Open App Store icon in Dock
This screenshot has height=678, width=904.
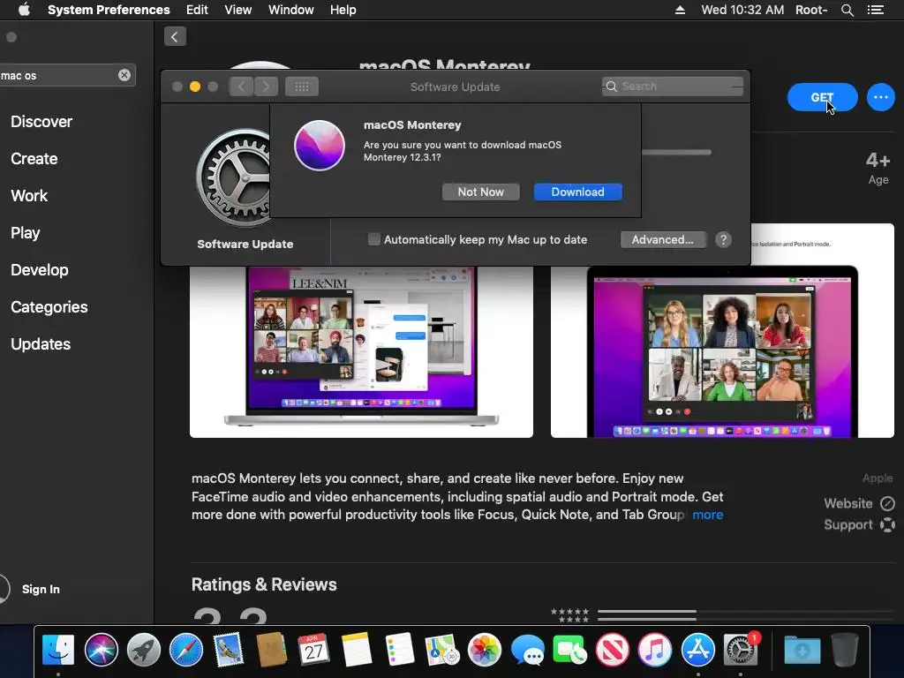click(697, 649)
